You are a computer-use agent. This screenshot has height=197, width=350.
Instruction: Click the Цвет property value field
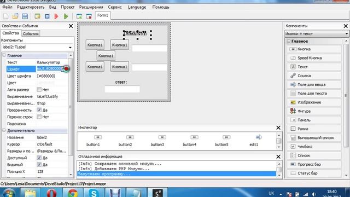point(52,83)
